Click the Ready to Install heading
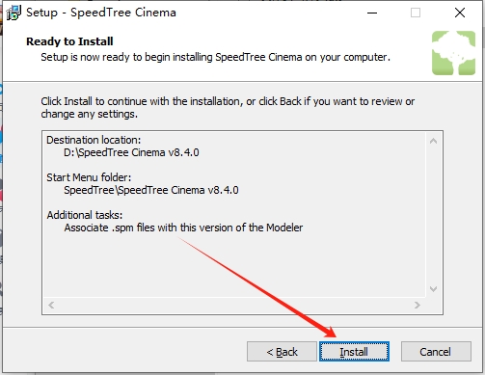 click(x=69, y=41)
